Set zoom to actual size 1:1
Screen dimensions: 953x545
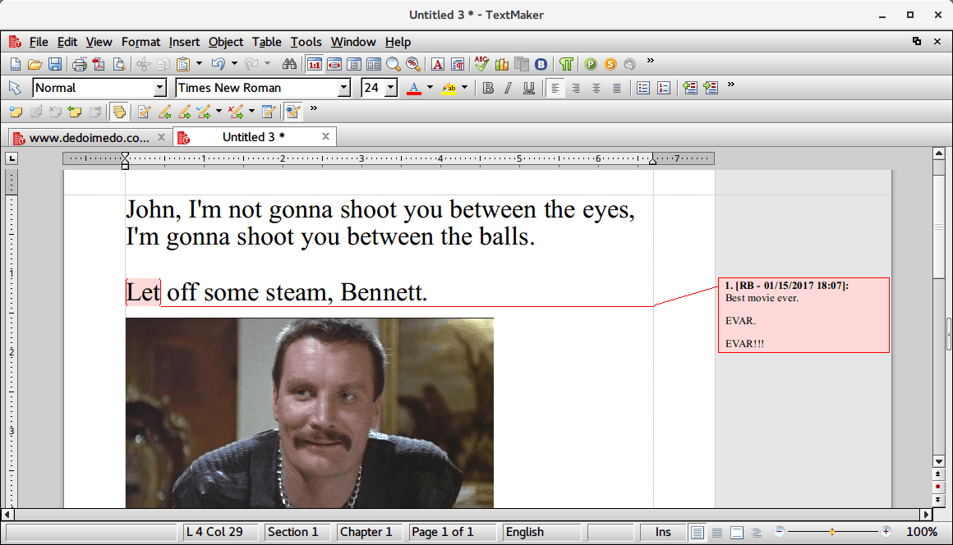tap(314, 64)
